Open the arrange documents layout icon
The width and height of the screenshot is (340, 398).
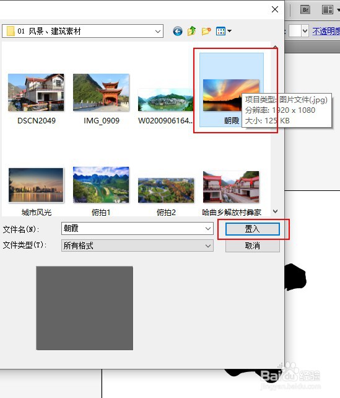coord(328,10)
